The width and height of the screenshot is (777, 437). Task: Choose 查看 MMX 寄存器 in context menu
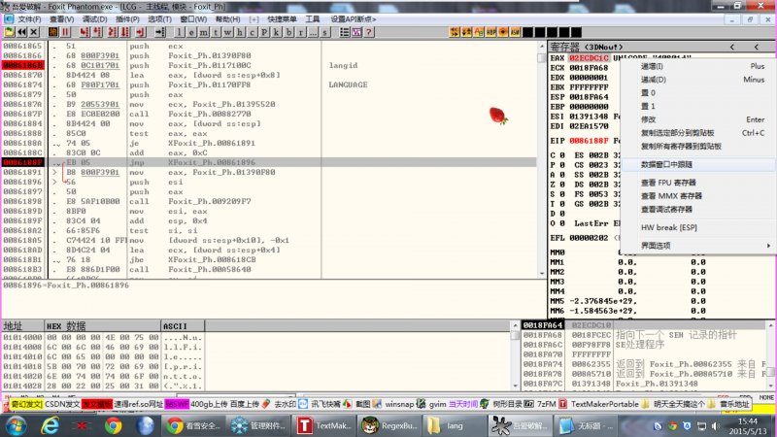click(x=697, y=196)
